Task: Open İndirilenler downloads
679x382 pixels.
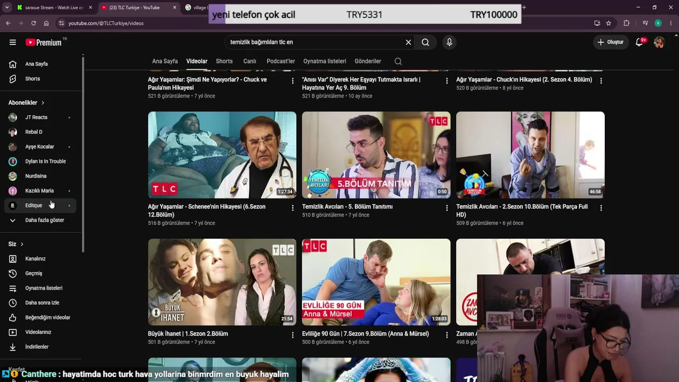Action: pyautogui.click(x=41, y=347)
